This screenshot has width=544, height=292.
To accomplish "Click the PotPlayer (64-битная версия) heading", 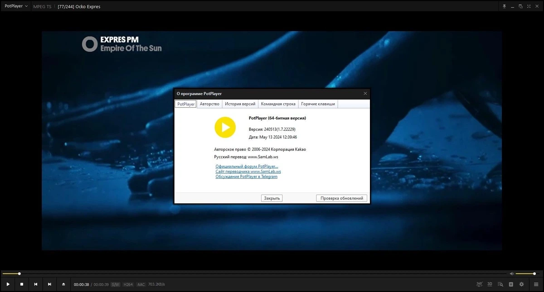I will [x=277, y=118].
